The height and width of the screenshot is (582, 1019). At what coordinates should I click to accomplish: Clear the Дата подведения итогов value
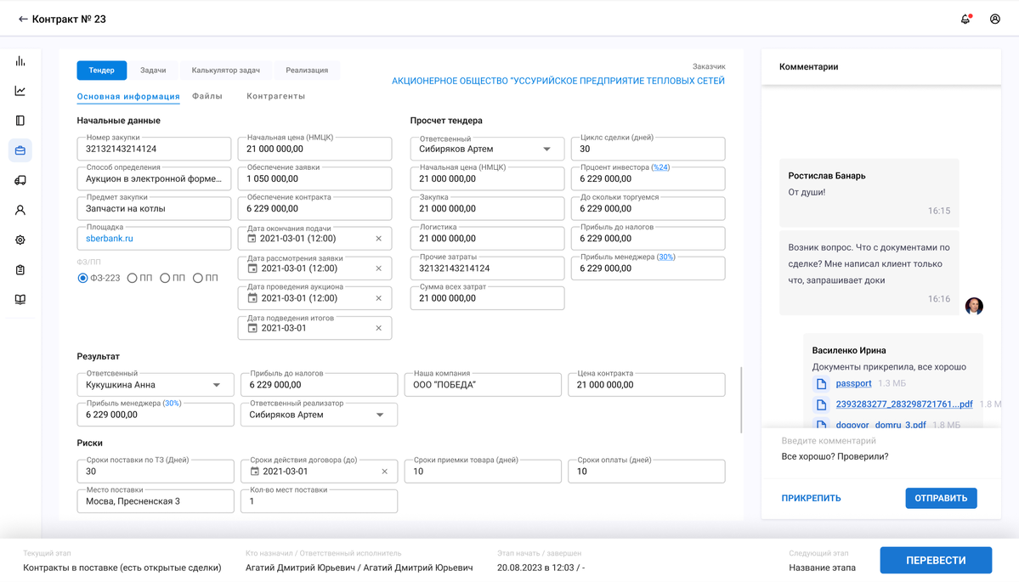click(379, 328)
